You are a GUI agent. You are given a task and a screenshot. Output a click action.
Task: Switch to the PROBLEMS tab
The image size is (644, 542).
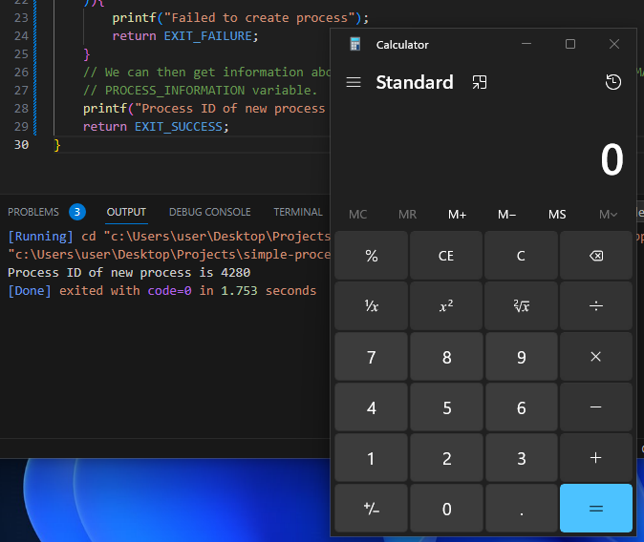pos(33,212)
